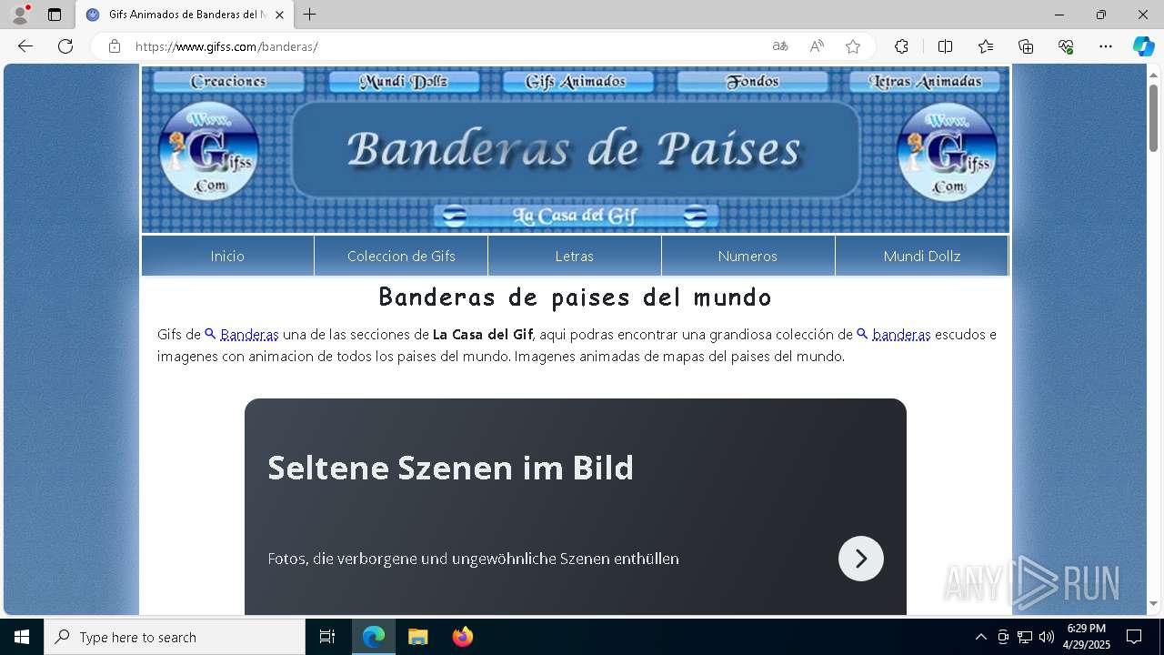
Task: Show translate options in address bar
Action: [x=780, y=46]
